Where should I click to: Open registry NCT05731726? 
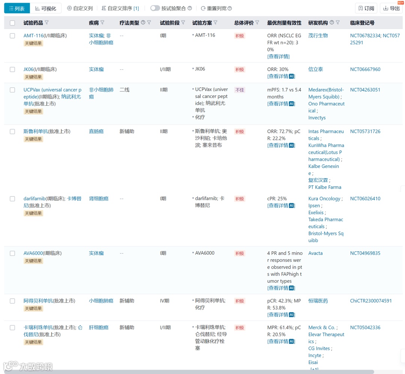click(365, 131)
